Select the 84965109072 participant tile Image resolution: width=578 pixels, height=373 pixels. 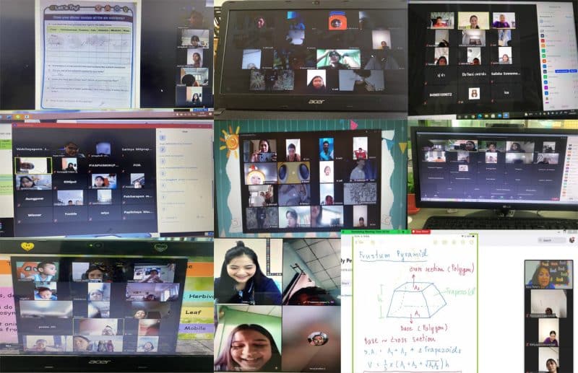pyautogui.click(x=441, y=93)
